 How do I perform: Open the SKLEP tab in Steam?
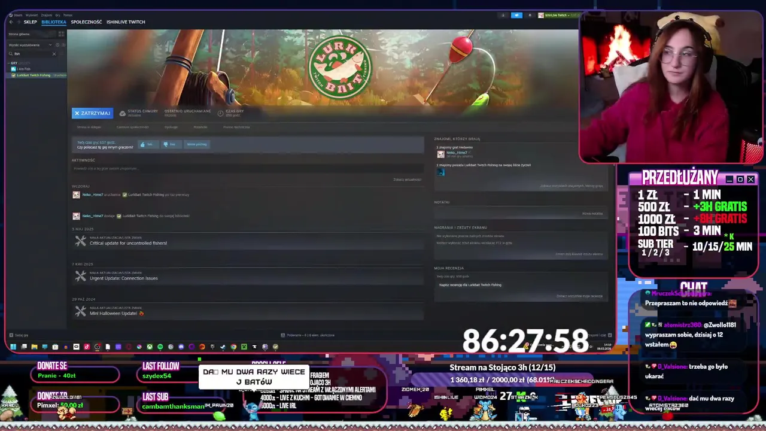31,22
